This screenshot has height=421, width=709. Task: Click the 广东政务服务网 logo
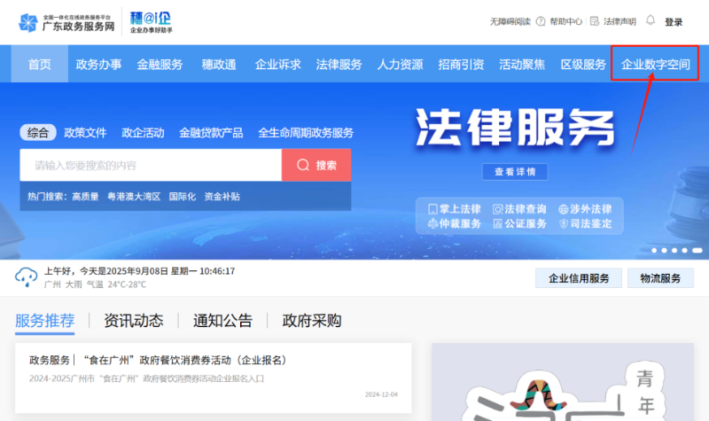coord(67,22)
